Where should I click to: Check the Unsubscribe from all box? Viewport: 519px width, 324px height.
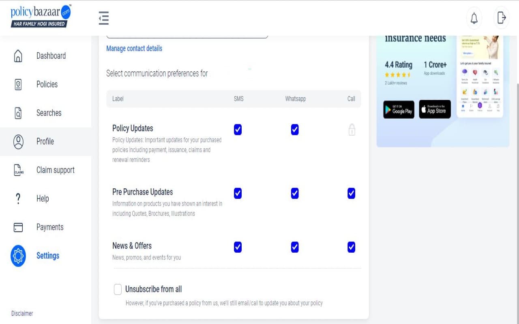pyautogui.click(x=118, y=289)
